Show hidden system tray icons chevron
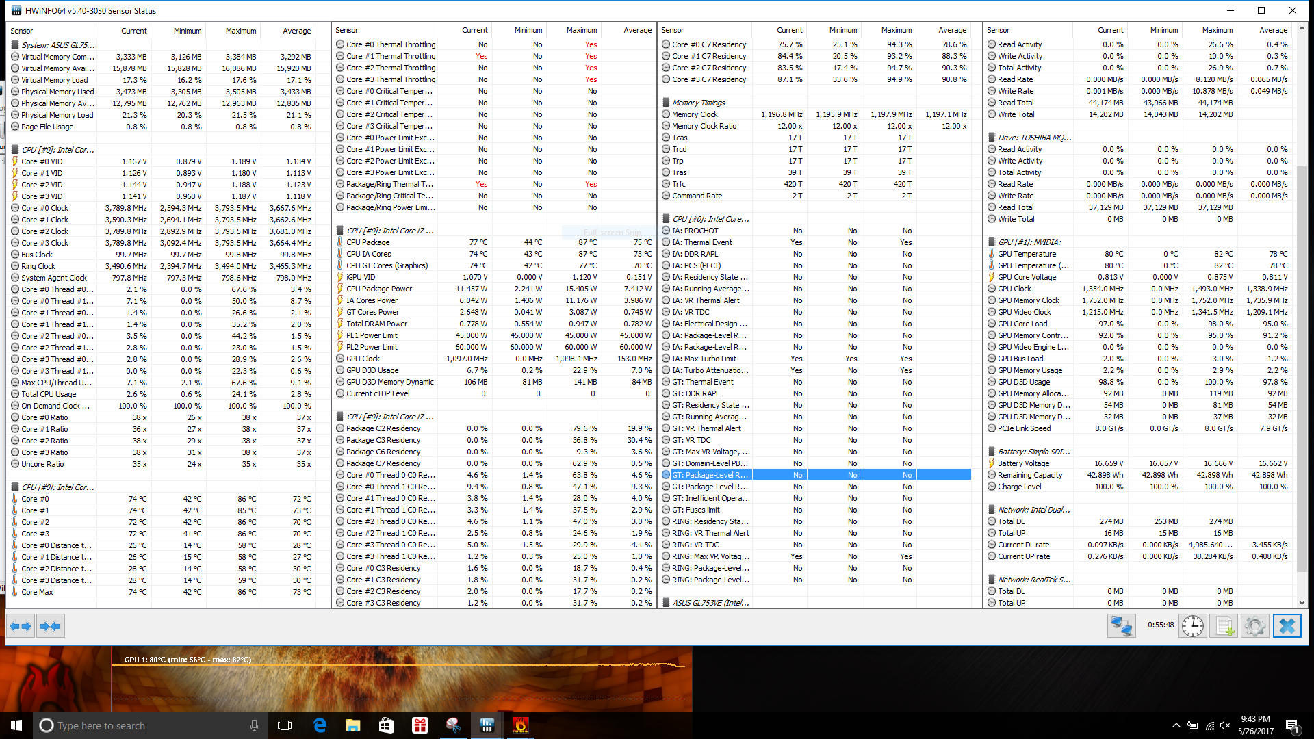The image size is (1314, 739). [x=1176, y=725]
